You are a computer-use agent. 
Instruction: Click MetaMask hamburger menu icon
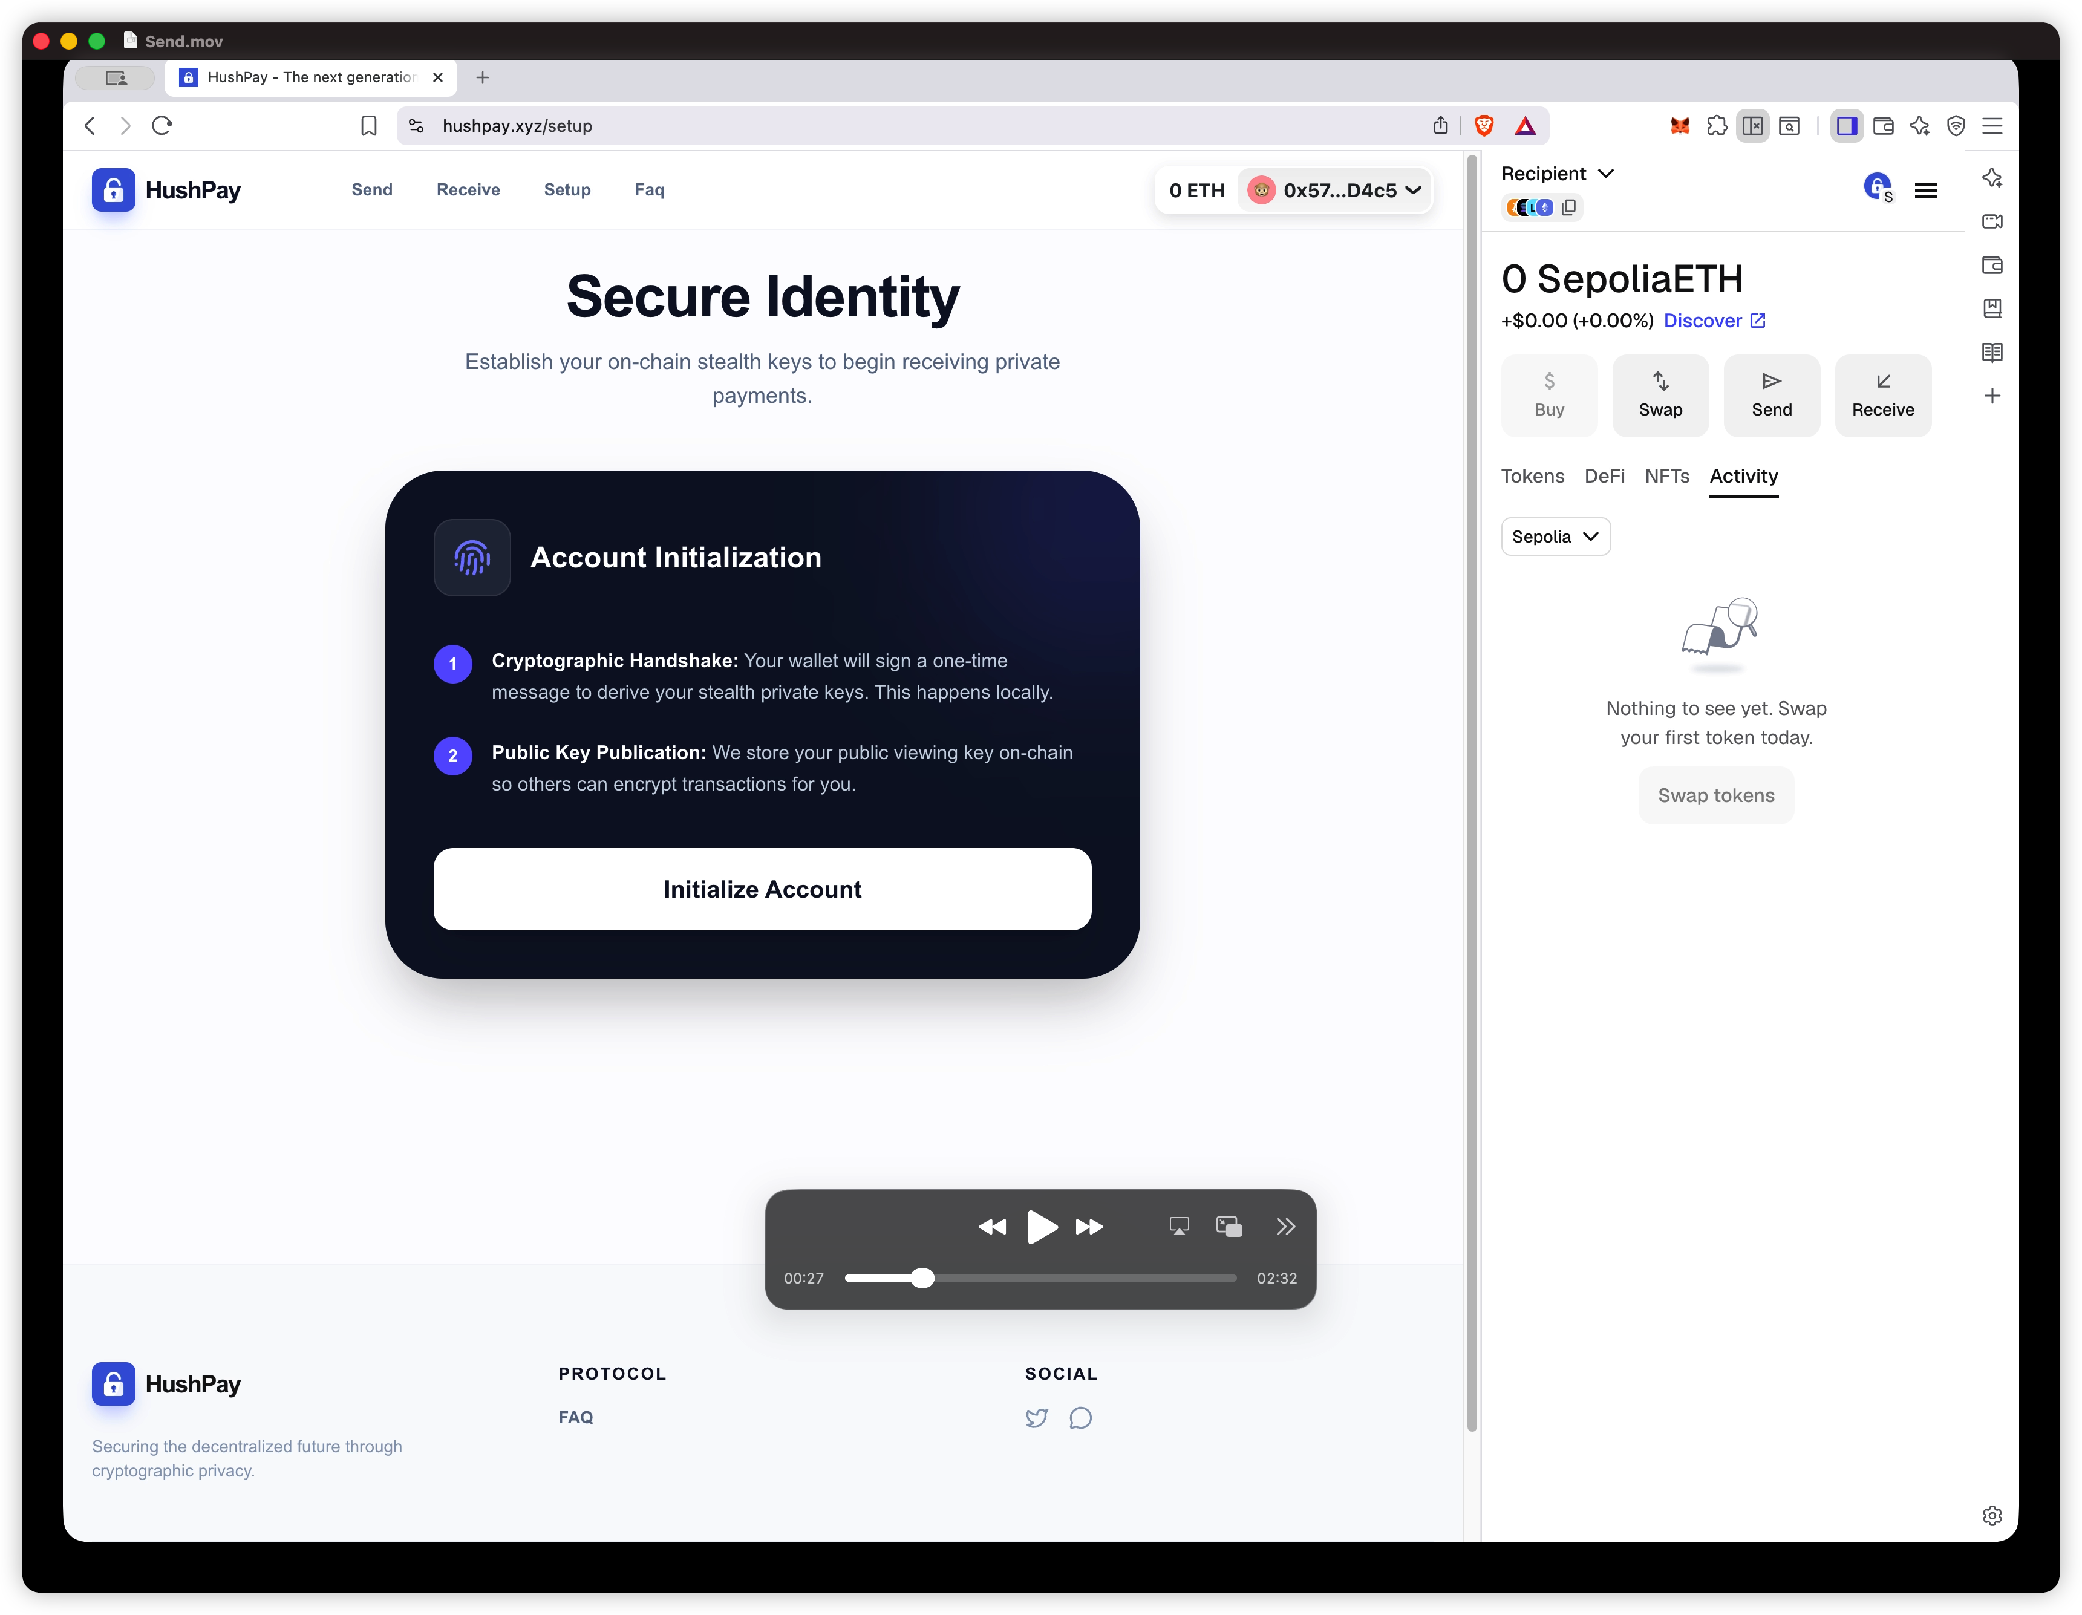[1926, 191]
